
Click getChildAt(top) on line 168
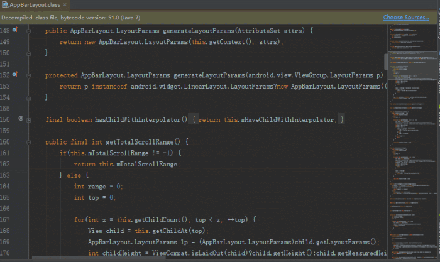pos(179,231)
